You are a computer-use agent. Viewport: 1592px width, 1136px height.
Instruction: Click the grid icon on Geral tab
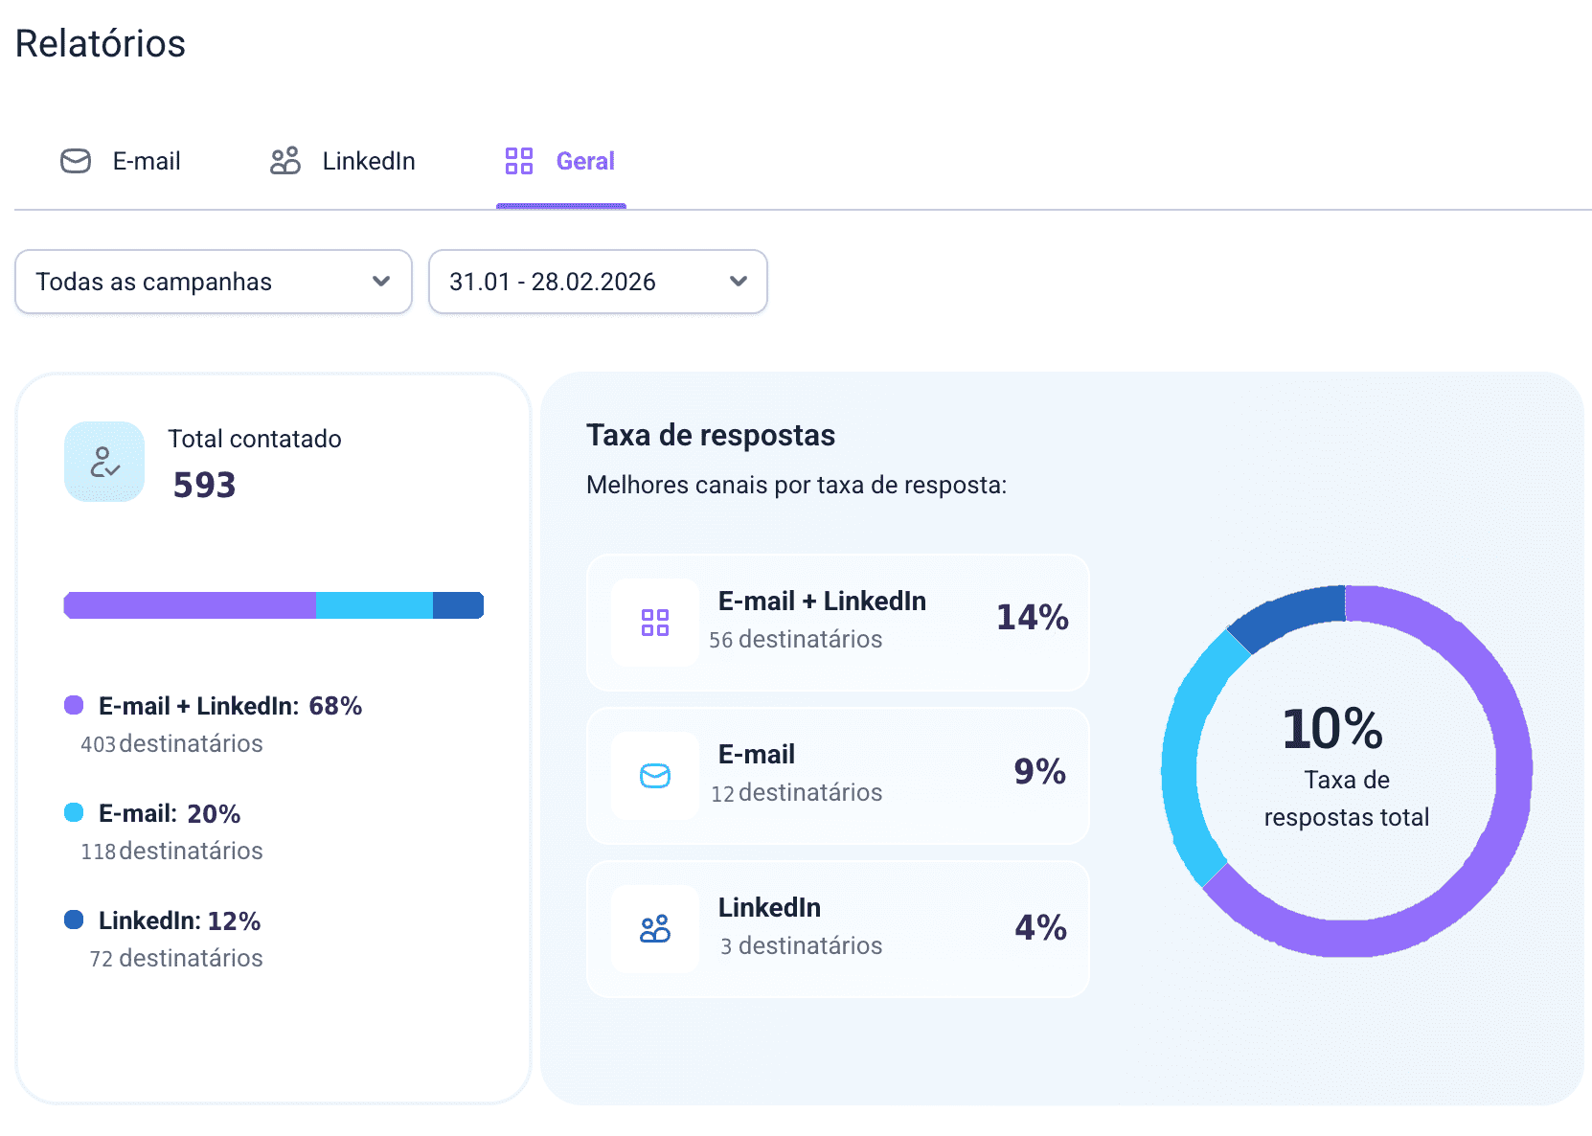(518, 161)
